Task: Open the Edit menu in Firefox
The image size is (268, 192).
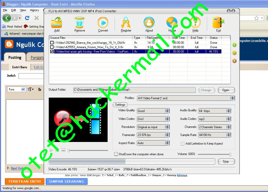Action: point(14,10)
